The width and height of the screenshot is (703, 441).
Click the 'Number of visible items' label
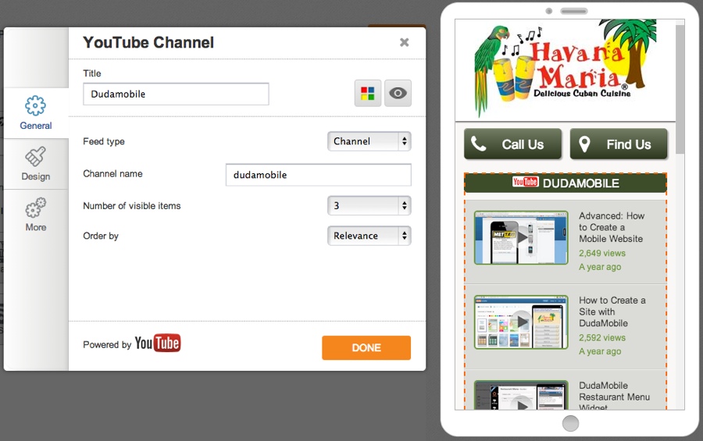tap(132, 206)
